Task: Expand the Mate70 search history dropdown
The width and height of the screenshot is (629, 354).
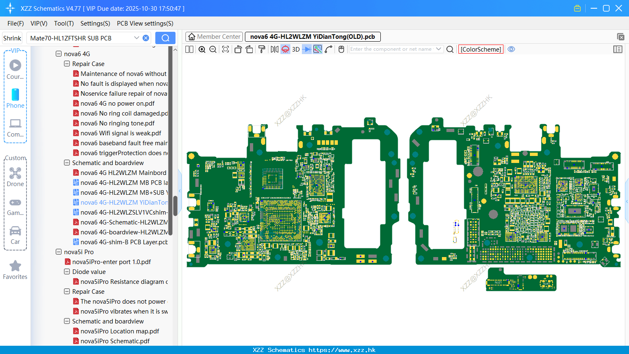Action: tap(137, 38)
